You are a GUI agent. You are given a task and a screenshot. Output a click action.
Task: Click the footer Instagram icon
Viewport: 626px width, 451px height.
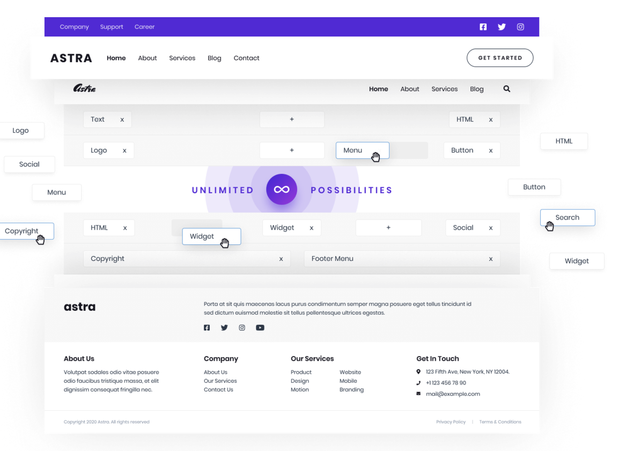coord(242,328)
